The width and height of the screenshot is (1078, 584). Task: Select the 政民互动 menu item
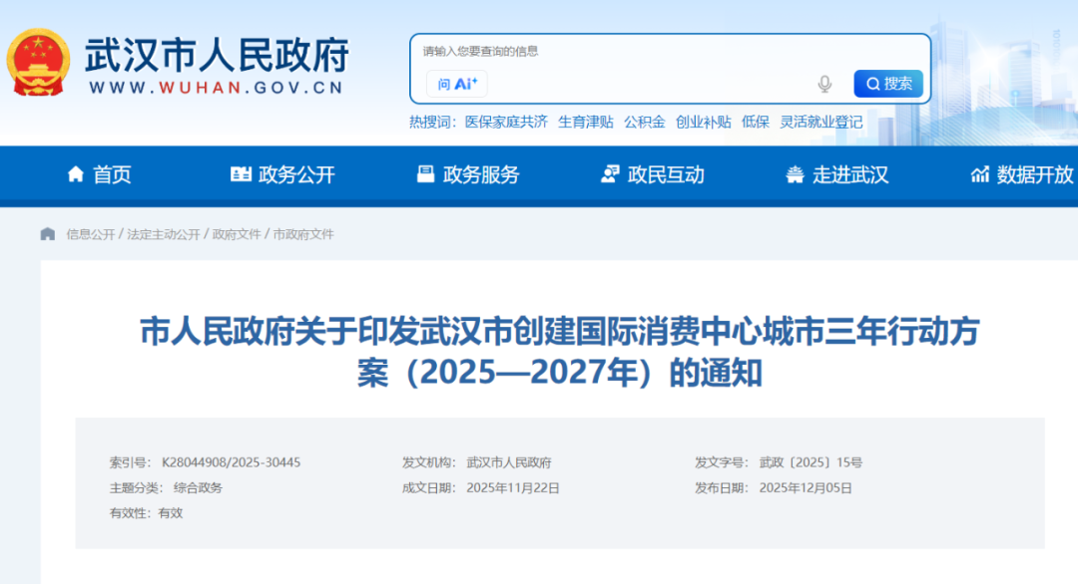pyautogui.click(x=667, y=174)
